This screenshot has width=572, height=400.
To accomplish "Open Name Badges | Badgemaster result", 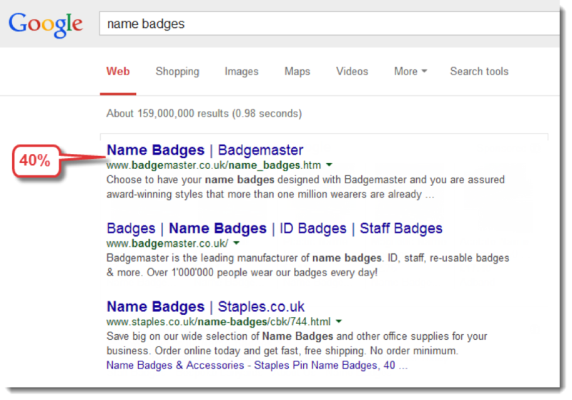I will pos(204,150).
